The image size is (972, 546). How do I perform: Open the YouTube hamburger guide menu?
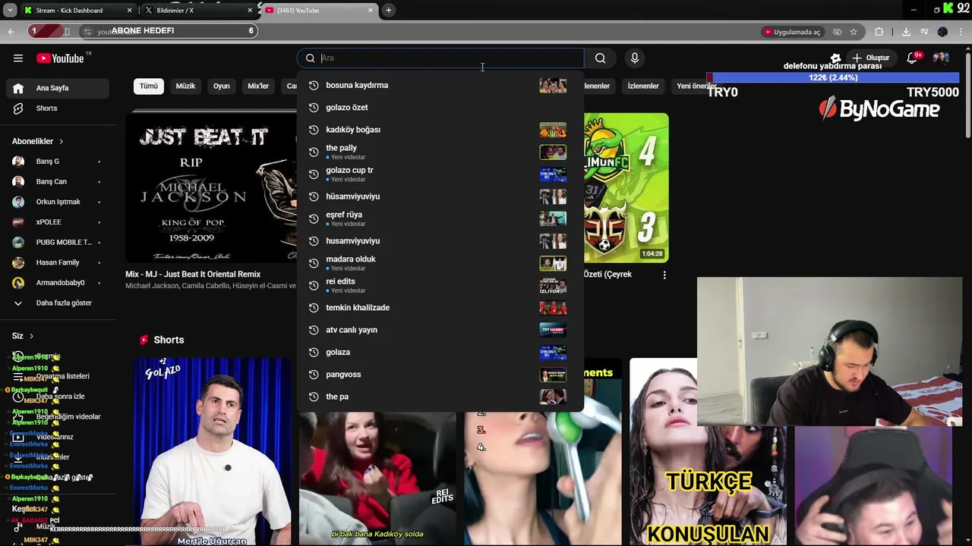tap(18, 58)
